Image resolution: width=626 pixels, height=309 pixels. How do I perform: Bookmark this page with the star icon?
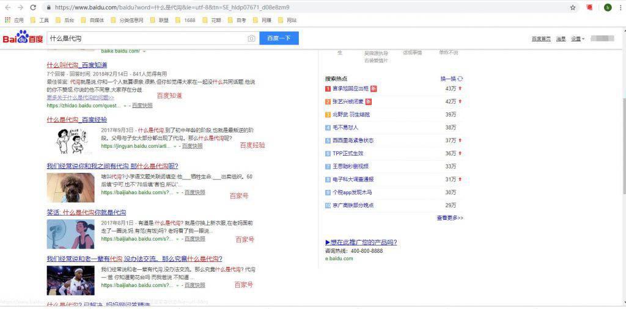pyautogui.click(x=573, y=7)
